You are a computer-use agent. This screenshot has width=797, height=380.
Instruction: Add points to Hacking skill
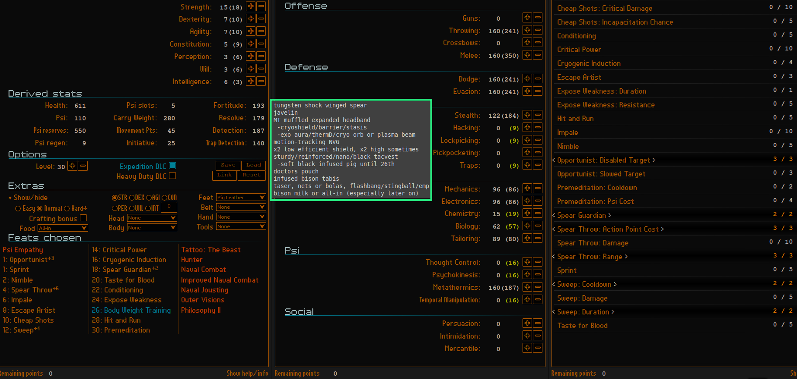[x=527, y=128]
